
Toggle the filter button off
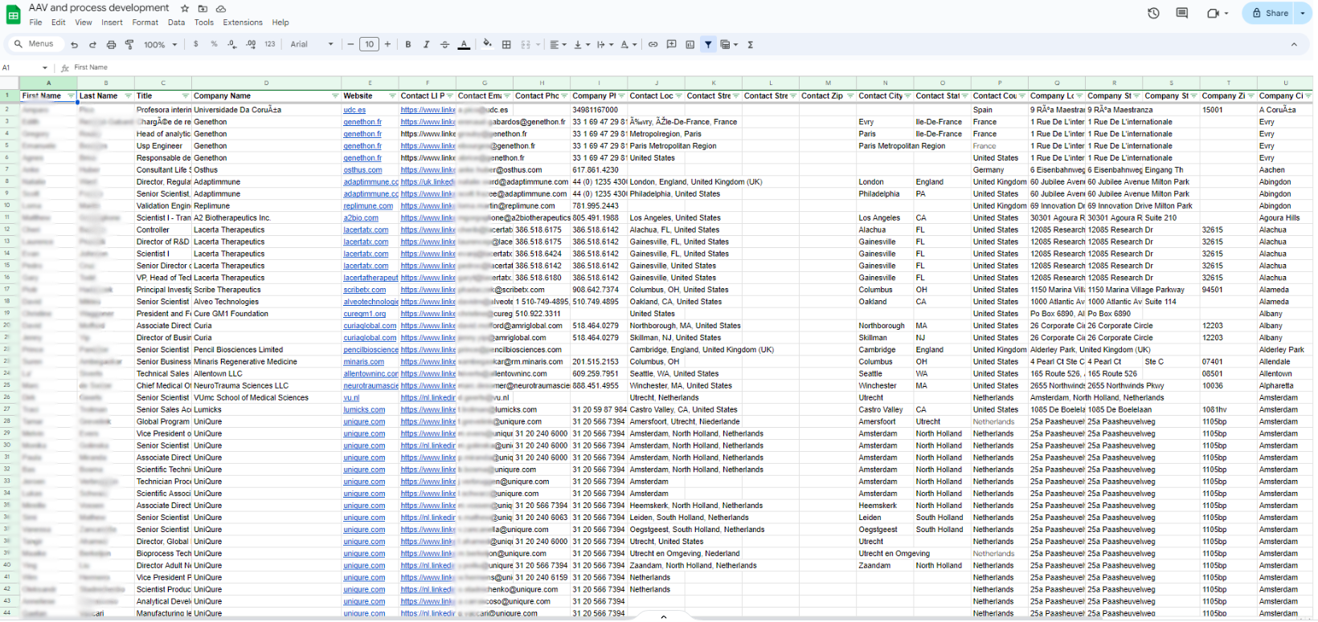click(708, 45)
